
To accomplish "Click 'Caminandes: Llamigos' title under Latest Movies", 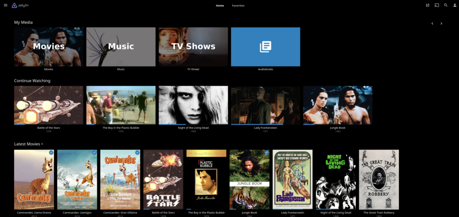I will [77, 213].
